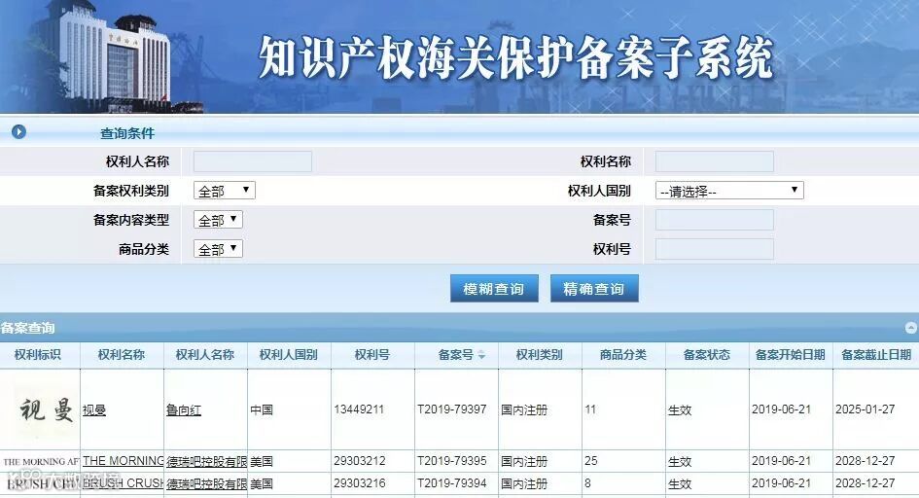Viewport: 919px width, 498px height.
Task: Open 德瑞吧控股有限 link in T2019-79394 row
Action: pyautogui.click(x=206, y=483)
